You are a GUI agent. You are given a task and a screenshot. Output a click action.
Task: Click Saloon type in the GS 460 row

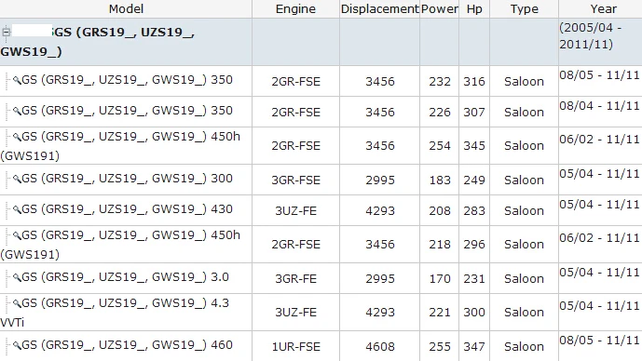tap(524, 347)
